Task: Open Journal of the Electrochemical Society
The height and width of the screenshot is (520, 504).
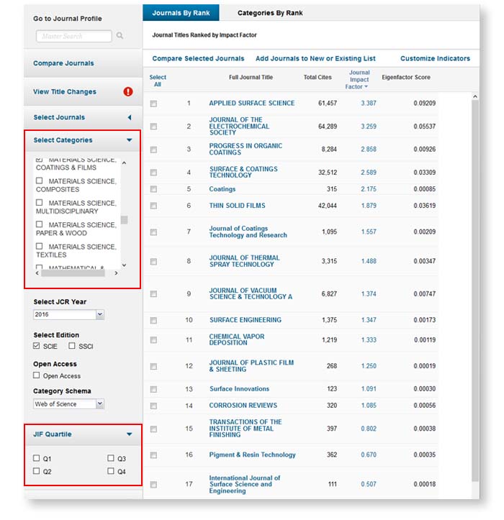Action: (x=239, y=126)
